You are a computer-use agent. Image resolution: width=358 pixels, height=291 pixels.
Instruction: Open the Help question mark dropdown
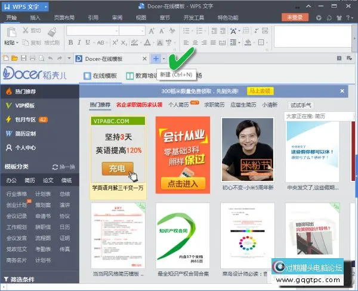coord(349,17)
